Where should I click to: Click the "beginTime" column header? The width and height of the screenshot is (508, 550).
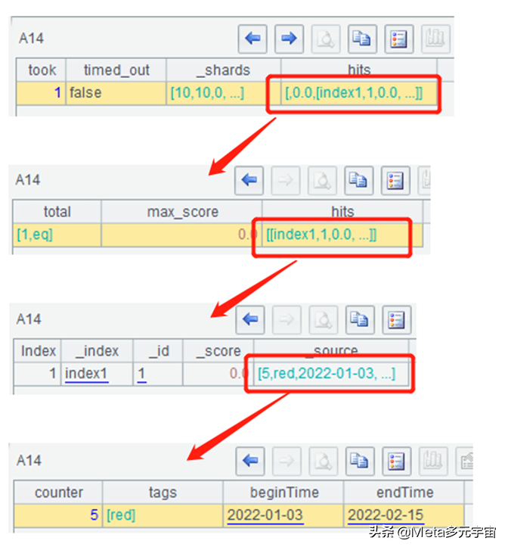click(283, 493)
